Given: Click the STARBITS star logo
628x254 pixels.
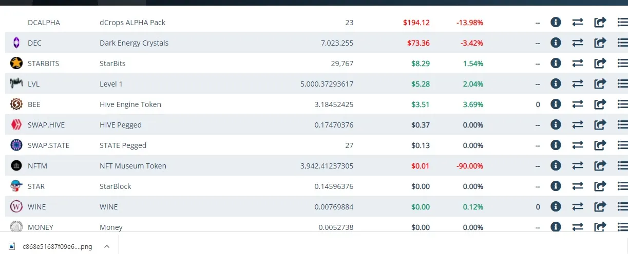Looking at the screenshot, I should click(x=16, y=63).
